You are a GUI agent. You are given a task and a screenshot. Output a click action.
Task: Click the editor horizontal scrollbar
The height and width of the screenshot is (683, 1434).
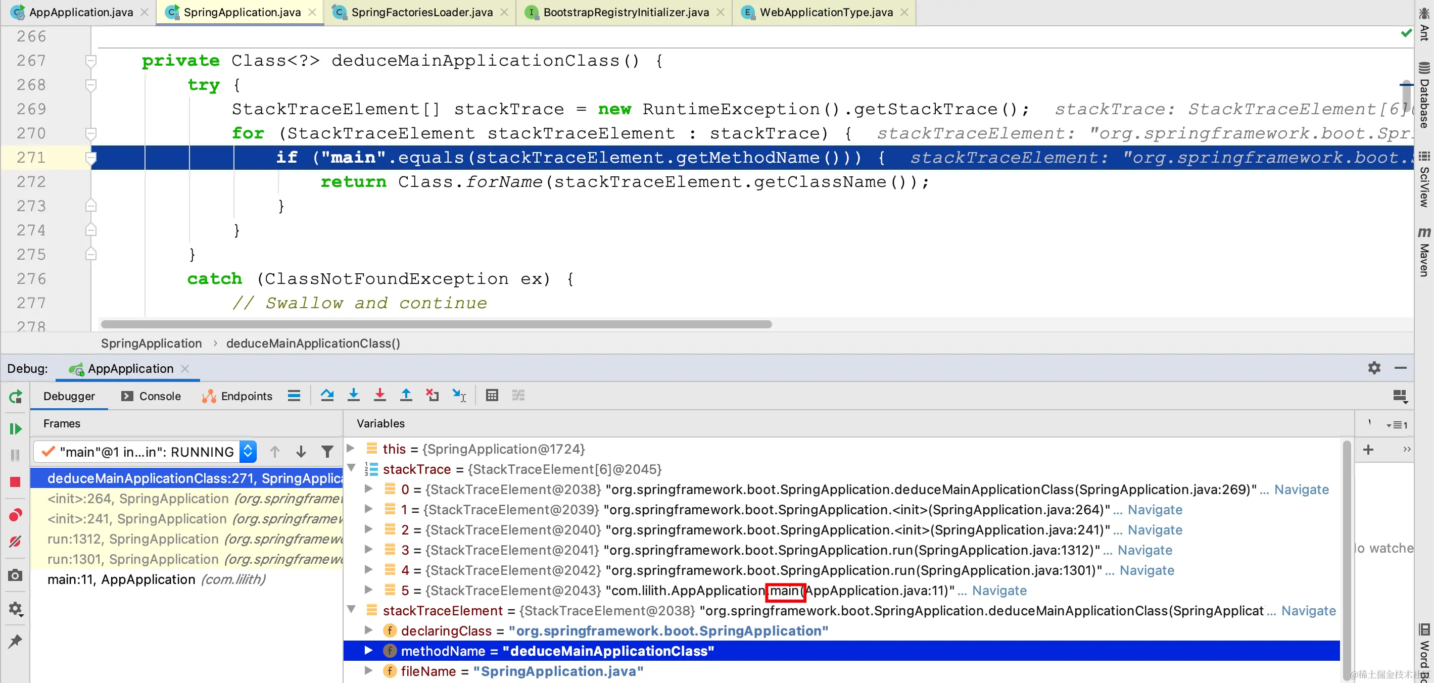[x=436, y=324]
